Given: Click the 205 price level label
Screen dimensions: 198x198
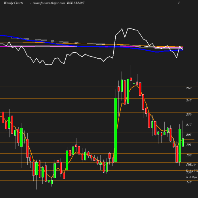Looking at the screenshot, I should coord(189,135).
